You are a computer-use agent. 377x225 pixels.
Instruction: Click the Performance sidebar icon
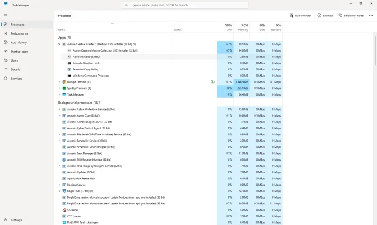coord(5,33)
